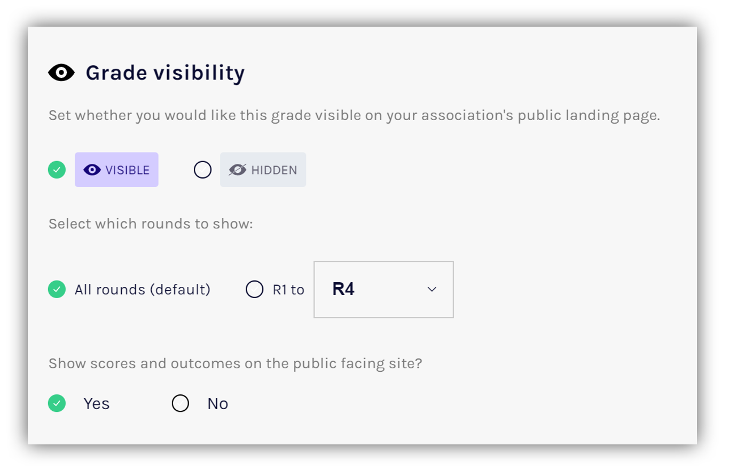Select the All rounds checked radio button
This screenshot has width=737, height=470.
point(57,289)
